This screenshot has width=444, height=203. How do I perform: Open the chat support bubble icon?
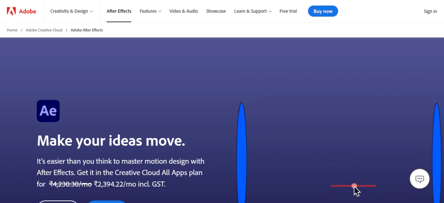(419, 179)
